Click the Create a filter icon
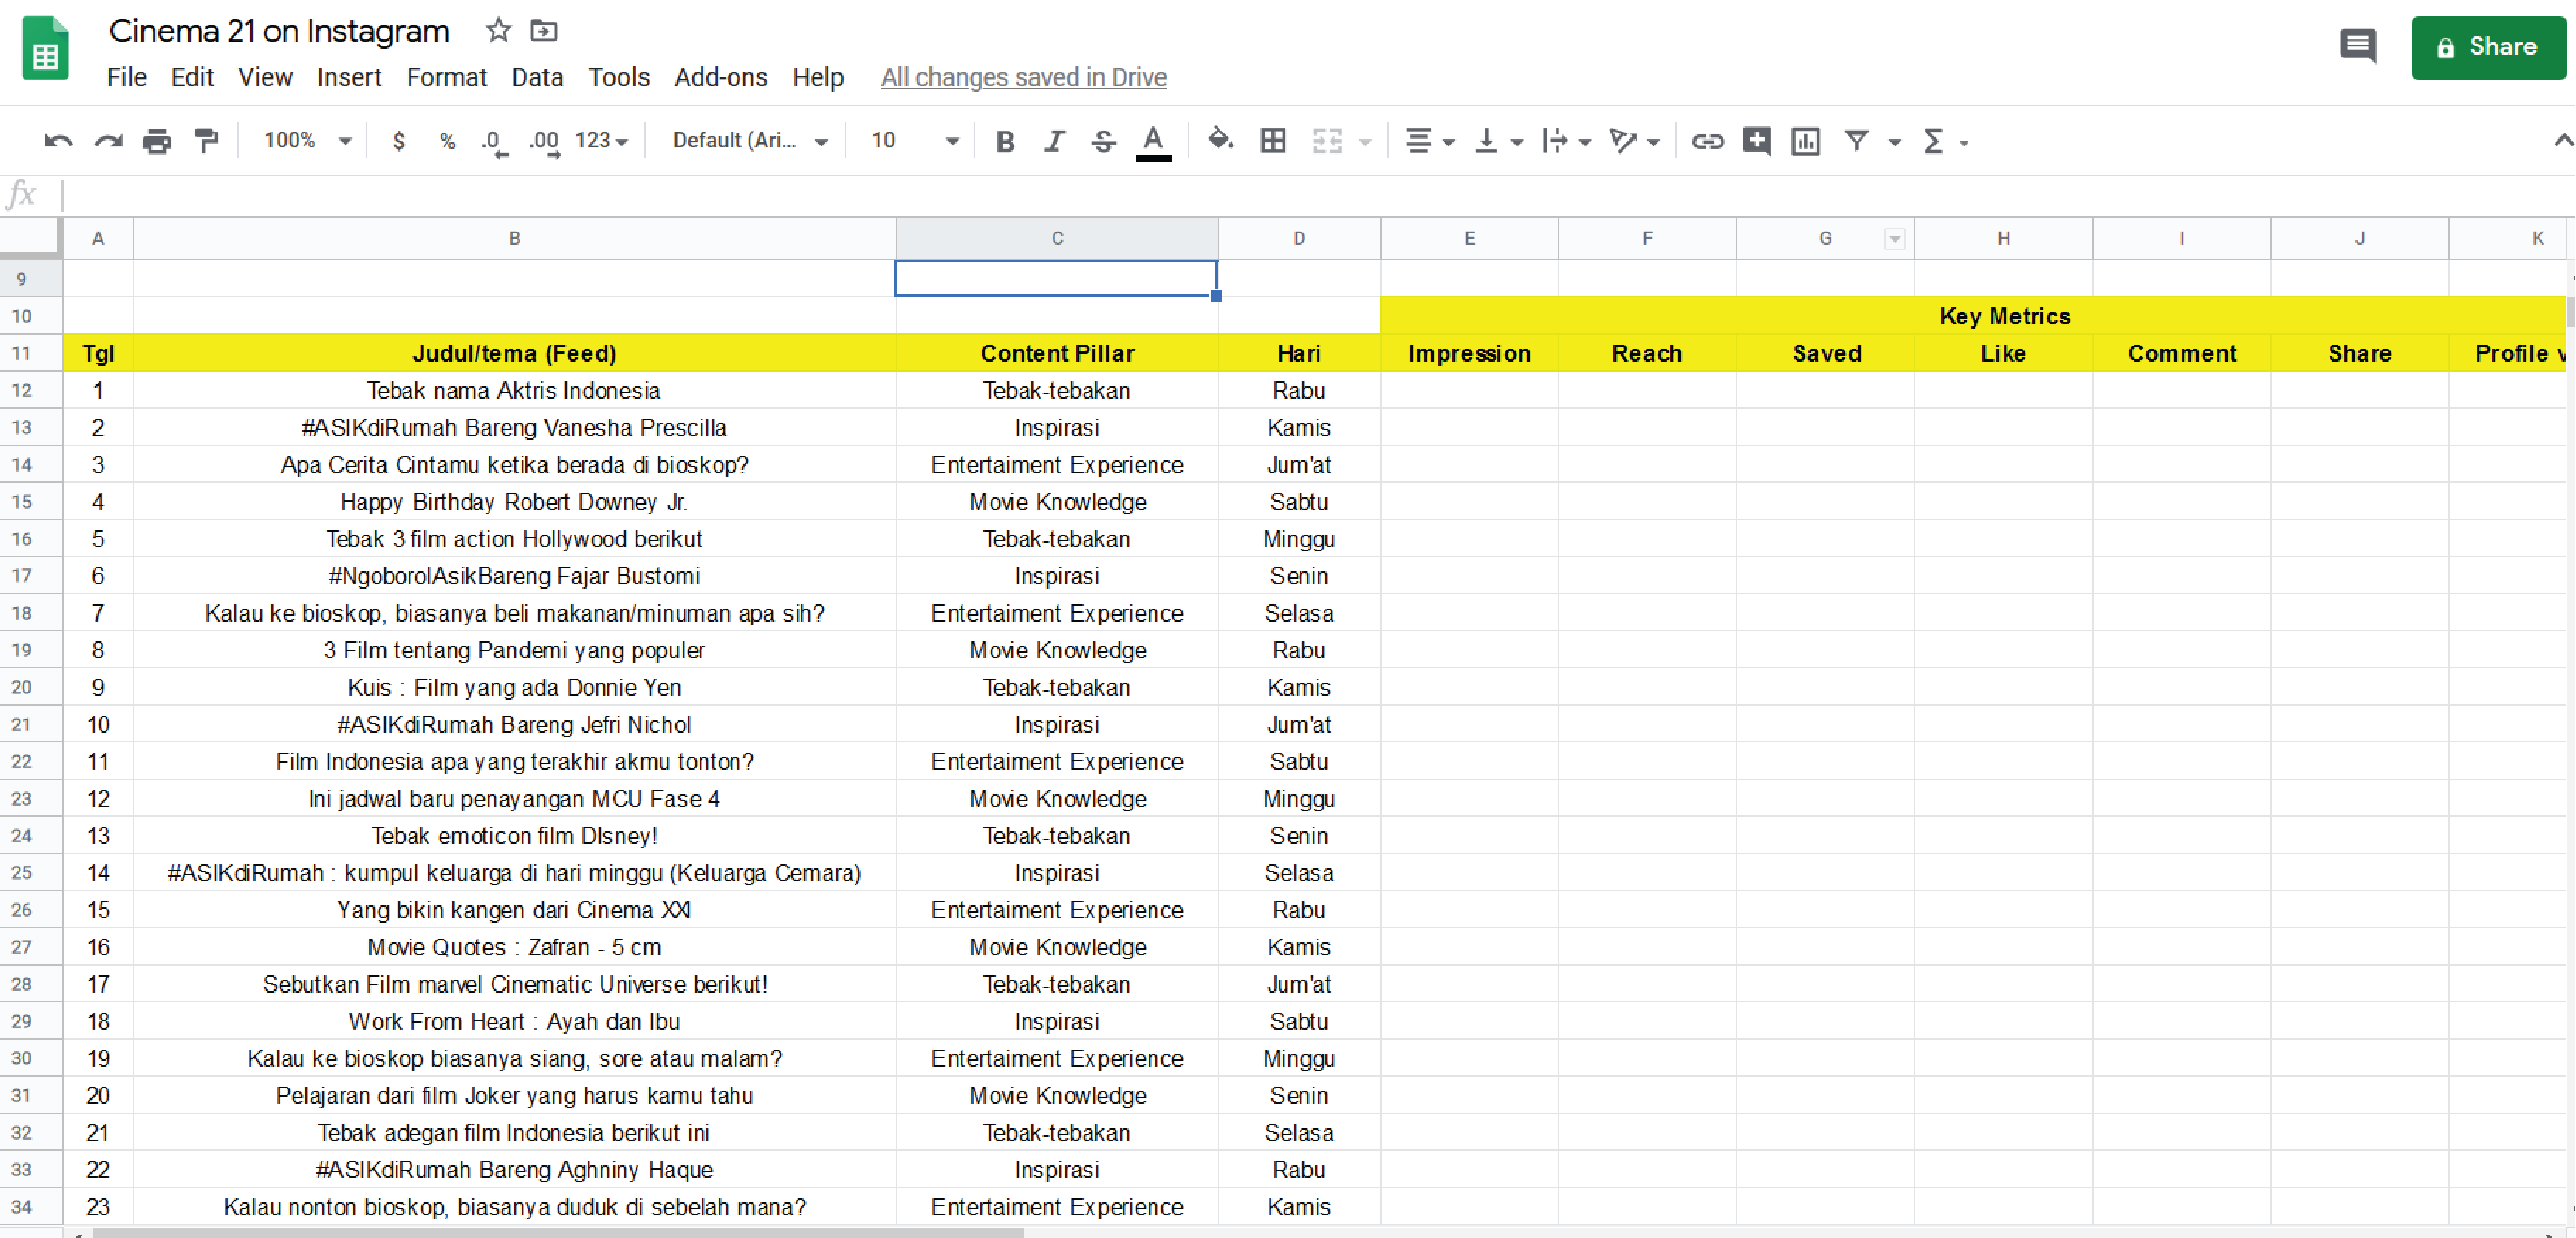The width and height of the screenshot is (2576, 1238). [1856, 141]
